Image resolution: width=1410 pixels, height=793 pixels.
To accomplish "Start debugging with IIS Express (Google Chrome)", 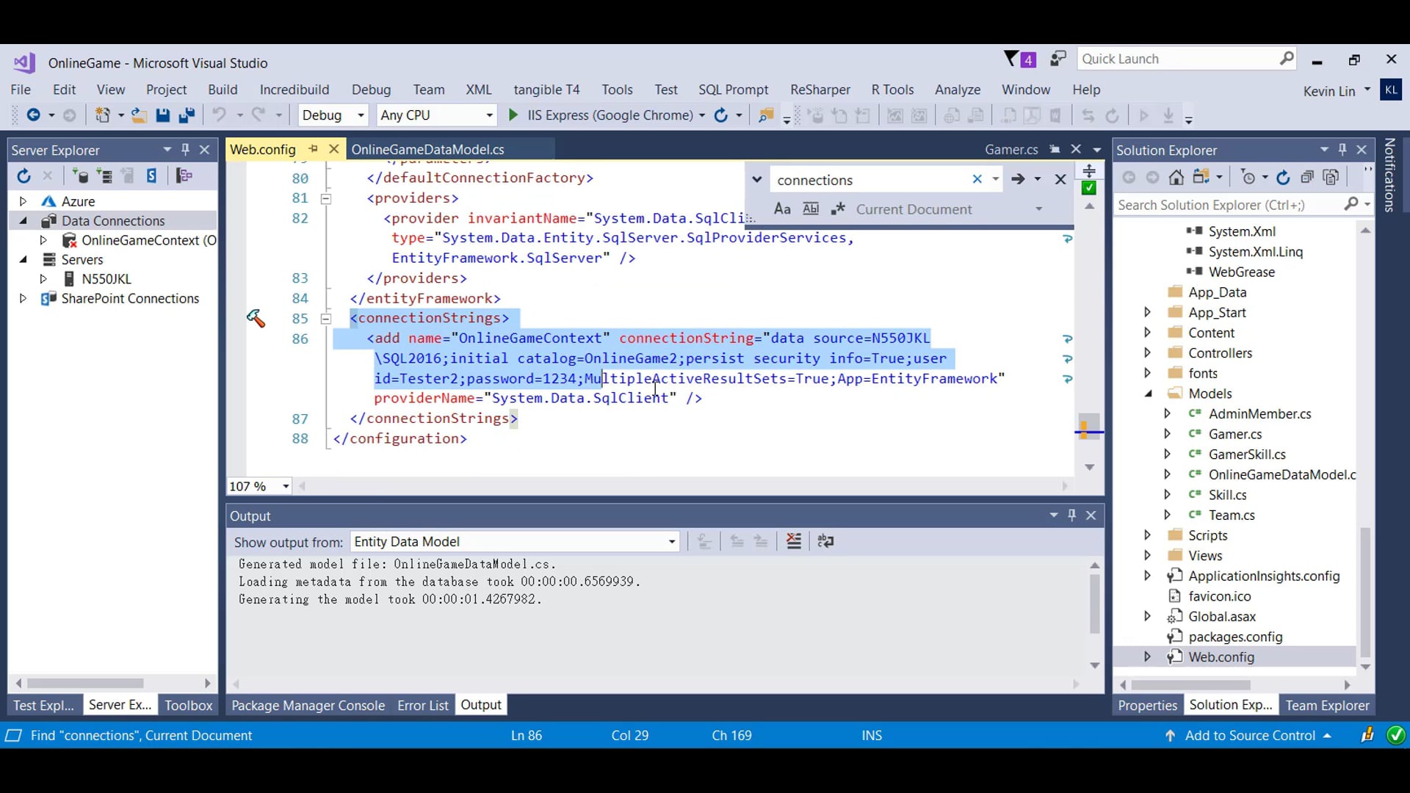I will click(x=513, y=115).
